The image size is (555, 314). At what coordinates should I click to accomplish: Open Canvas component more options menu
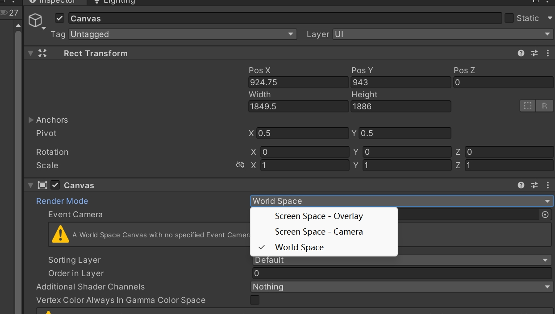click(548, 185)
